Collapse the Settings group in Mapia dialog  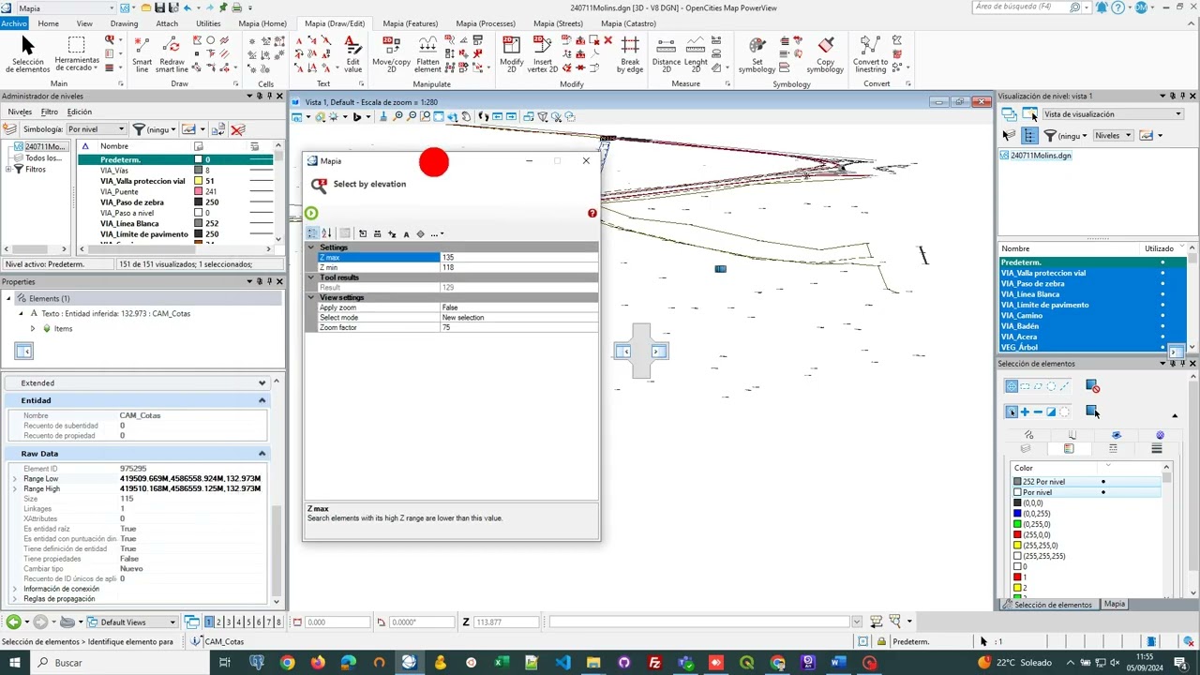point(311,247)
